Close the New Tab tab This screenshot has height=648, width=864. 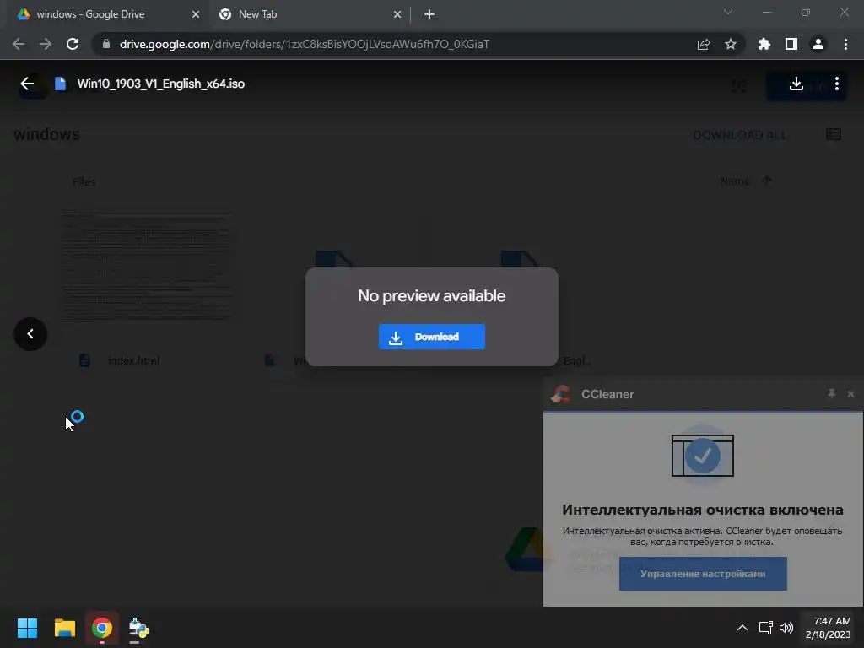(x=397, y=14)
